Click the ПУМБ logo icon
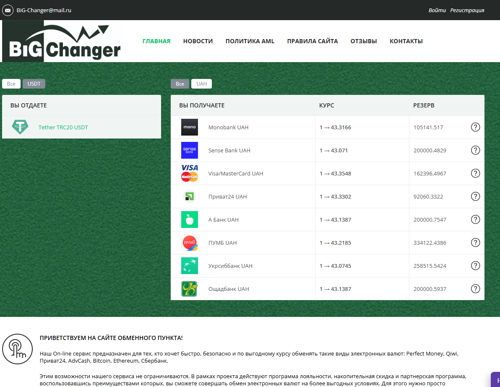The width and height of the screenshot is (500, 387). coord(190,243)
